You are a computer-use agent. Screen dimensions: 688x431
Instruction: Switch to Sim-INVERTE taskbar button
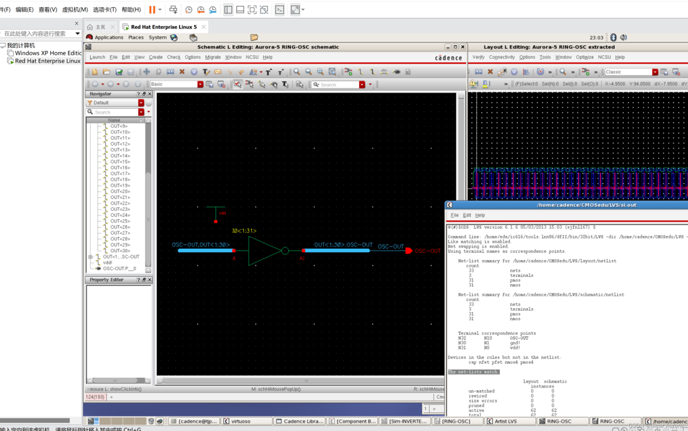404,421
